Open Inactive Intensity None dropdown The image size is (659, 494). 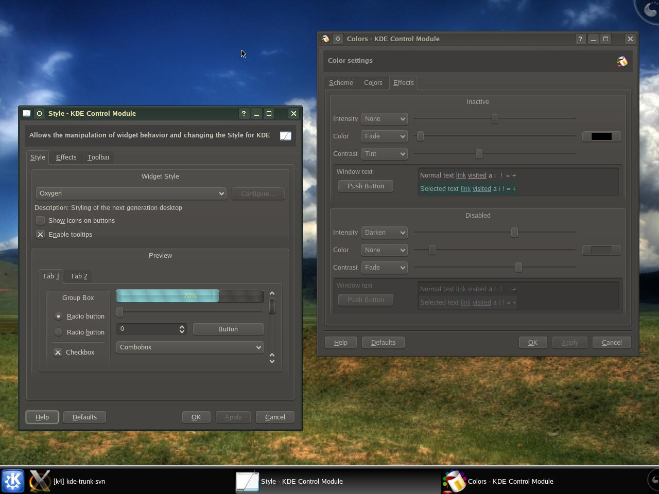pyautogui.click(x=385, y=119)
